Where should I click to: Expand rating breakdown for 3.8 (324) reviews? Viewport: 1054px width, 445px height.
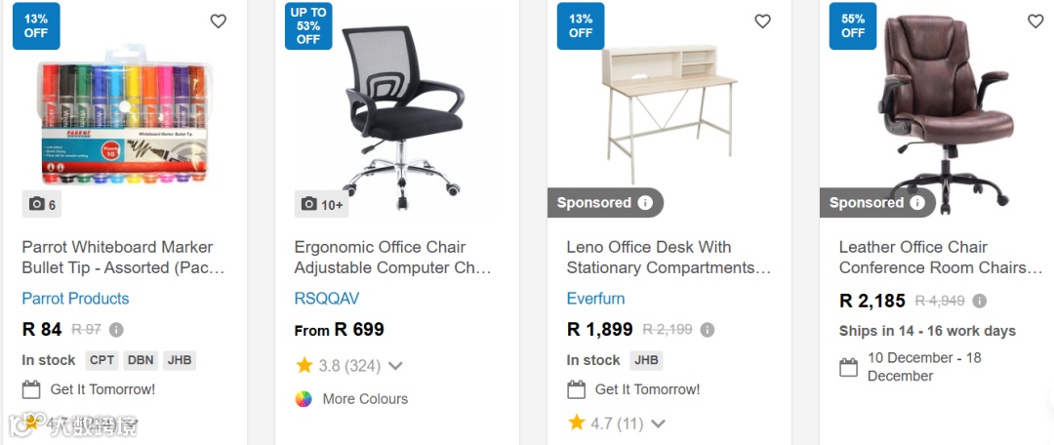(x=395, y=366)
